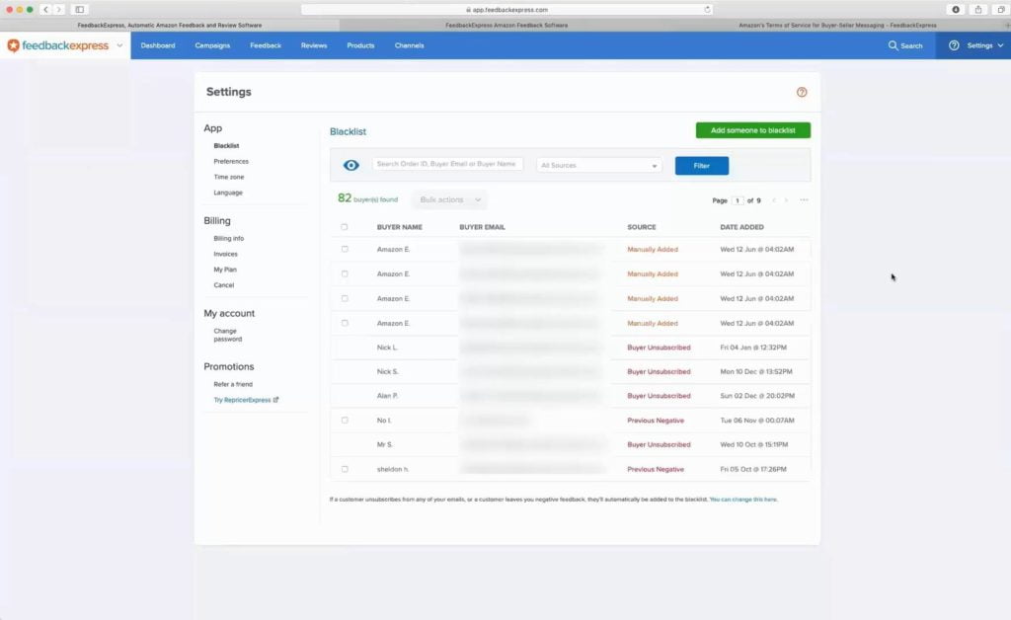Open the All Sources dropdown
This screenshot has width=1011, height=620.
coord(599,166)
